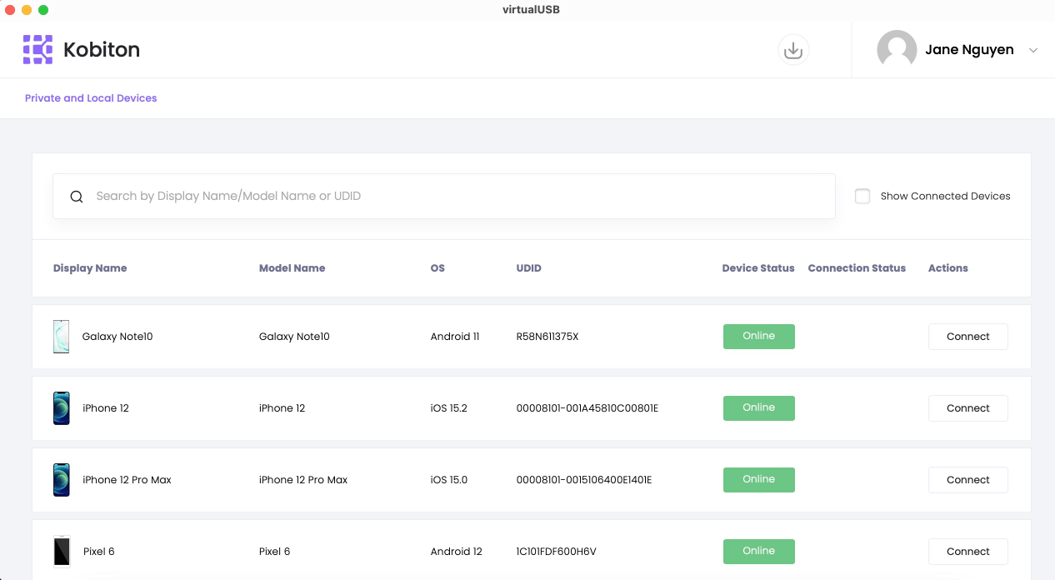Click the Connection Status column header
1055x580 pixels.
pos(857,268)
